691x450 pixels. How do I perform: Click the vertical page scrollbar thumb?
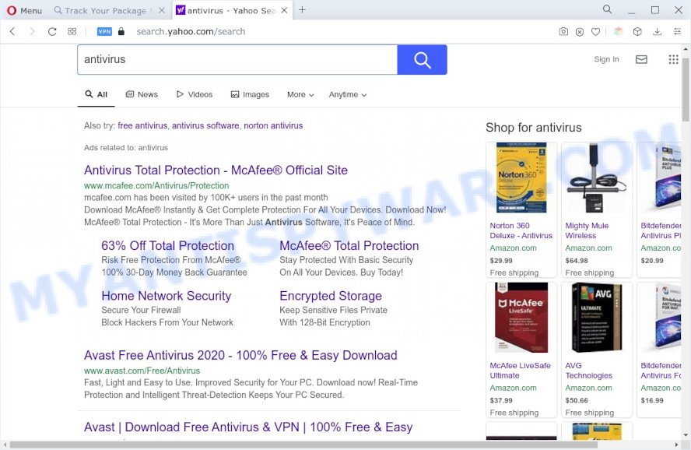click(x=686, y=89)
